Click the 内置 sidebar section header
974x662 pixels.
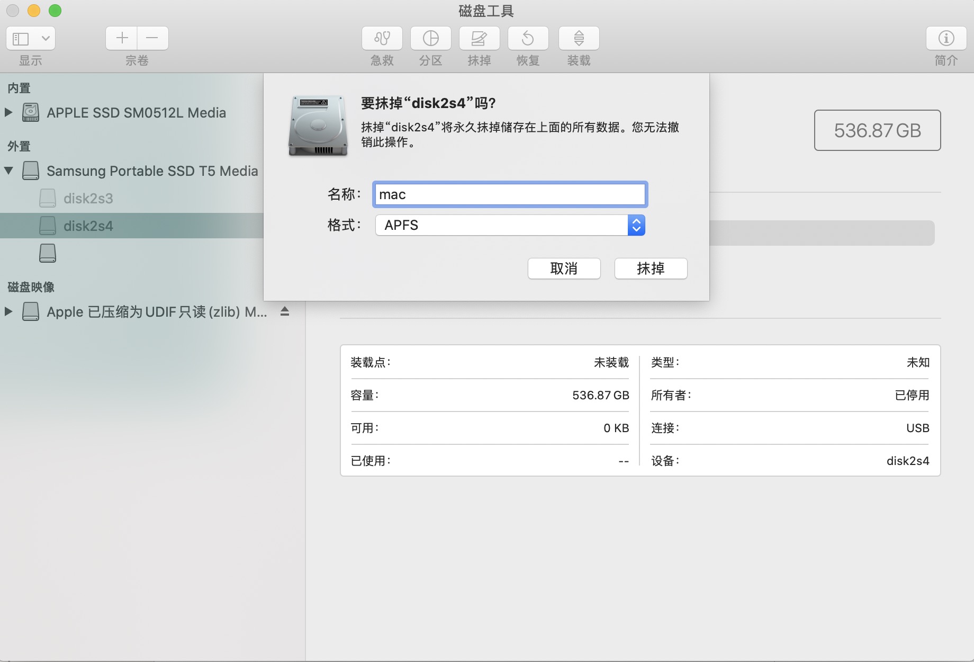19,88
